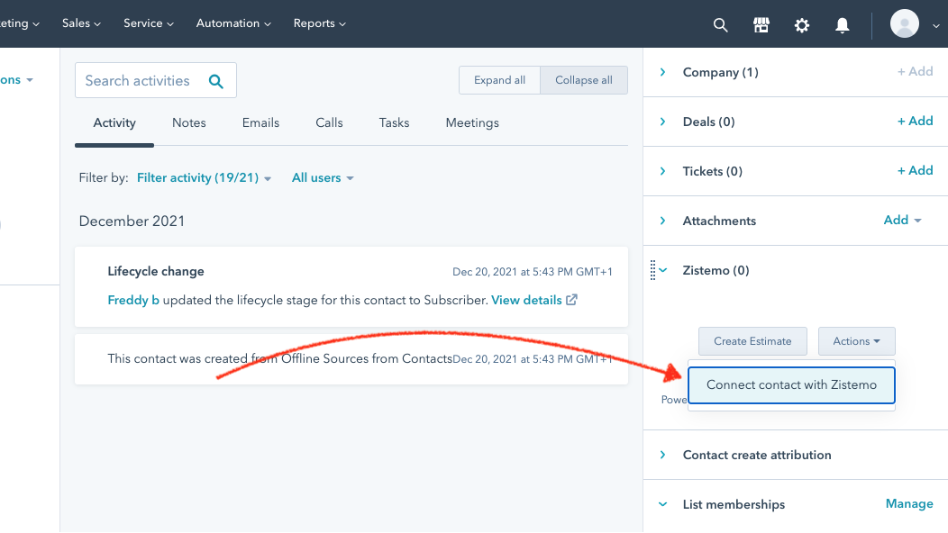The image size is (948, 533).
Task: Expand the Company (1) section
Action: 663,72
